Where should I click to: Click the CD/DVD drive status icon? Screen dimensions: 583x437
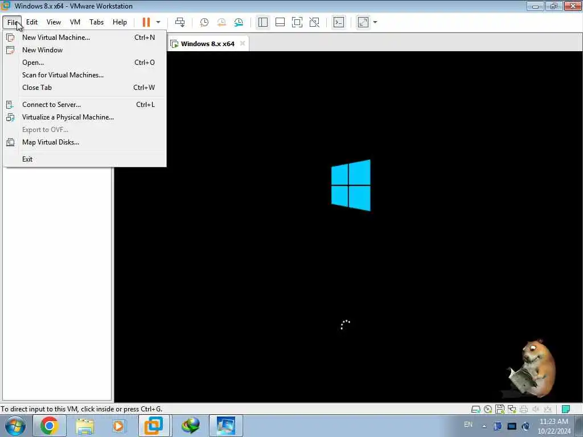tap(488, 409)
